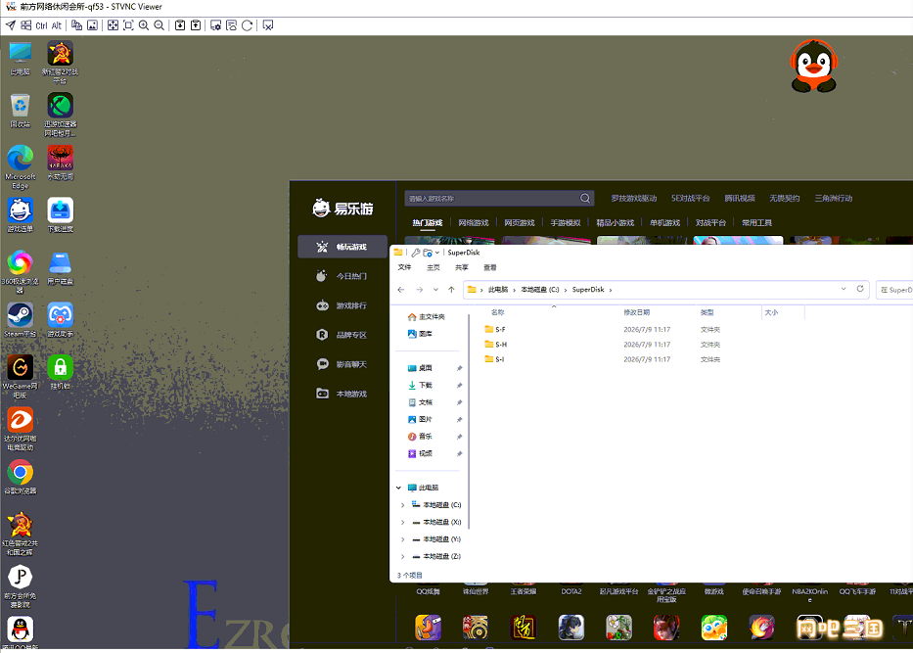Expand the 本地磁盘 (X:) tree node
The height and width of the screenshot is (653, 913).
(x=402, y=522)
